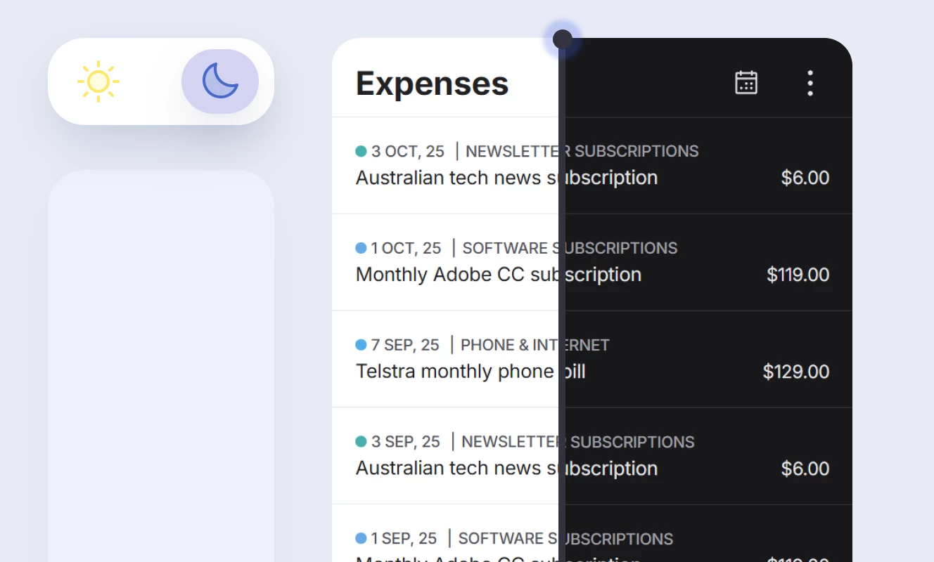Click the empty light panel below theme switch

160,365
